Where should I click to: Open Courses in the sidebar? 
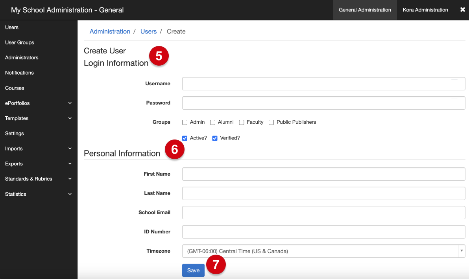point(15,88)
